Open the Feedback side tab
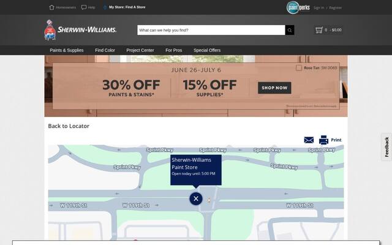The width and height of the screenshot is (392, 245). [386, 147]
